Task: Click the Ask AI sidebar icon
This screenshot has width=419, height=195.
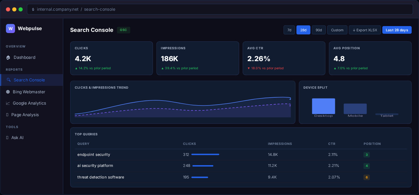Action: 7,138
